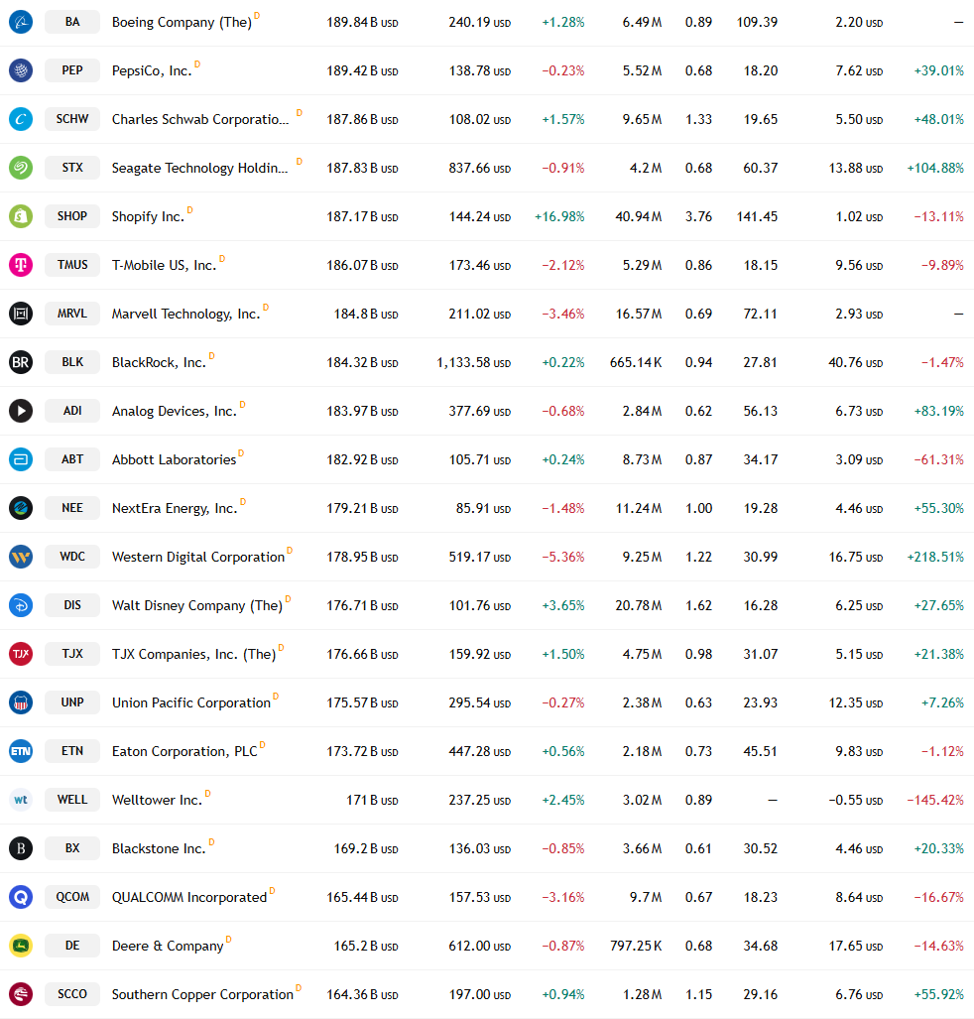Screen dimensions: 974x1019
Task: Open the SHOP ticker symbol
Action: [x=72, y=216]
